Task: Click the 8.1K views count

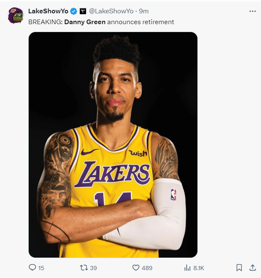Action: (199, 268)
